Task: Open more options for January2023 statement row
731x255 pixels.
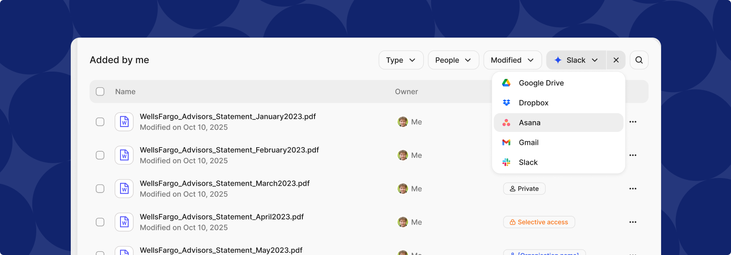Action: (632, 122)
